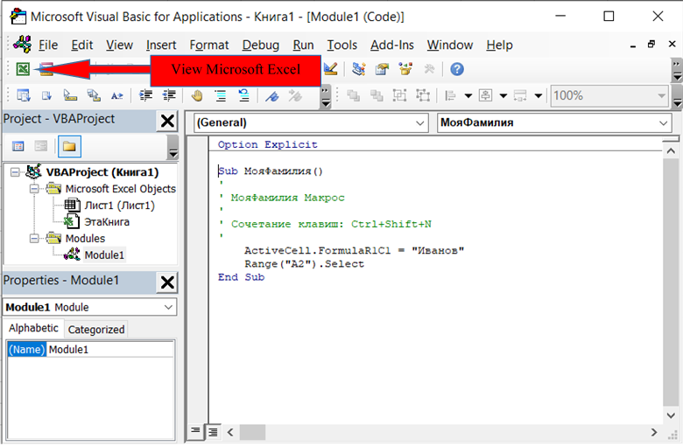683x446 pixels.
Task: Switch to the Categorized tab
Action: click(x=96, y=330)
